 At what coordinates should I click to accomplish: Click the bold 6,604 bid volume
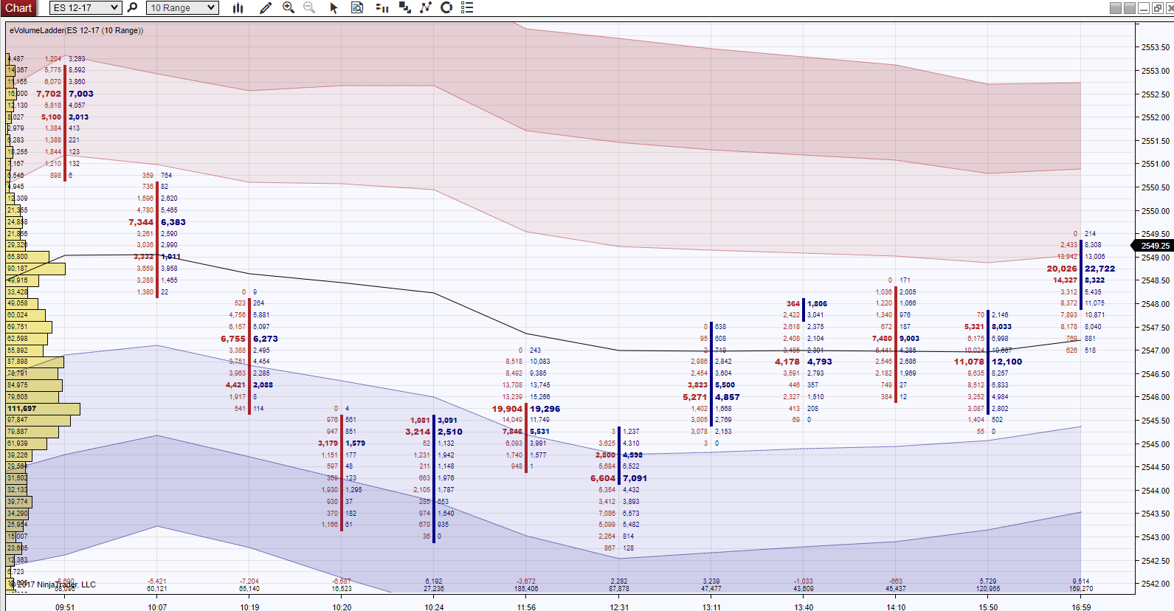click(603, 478)
